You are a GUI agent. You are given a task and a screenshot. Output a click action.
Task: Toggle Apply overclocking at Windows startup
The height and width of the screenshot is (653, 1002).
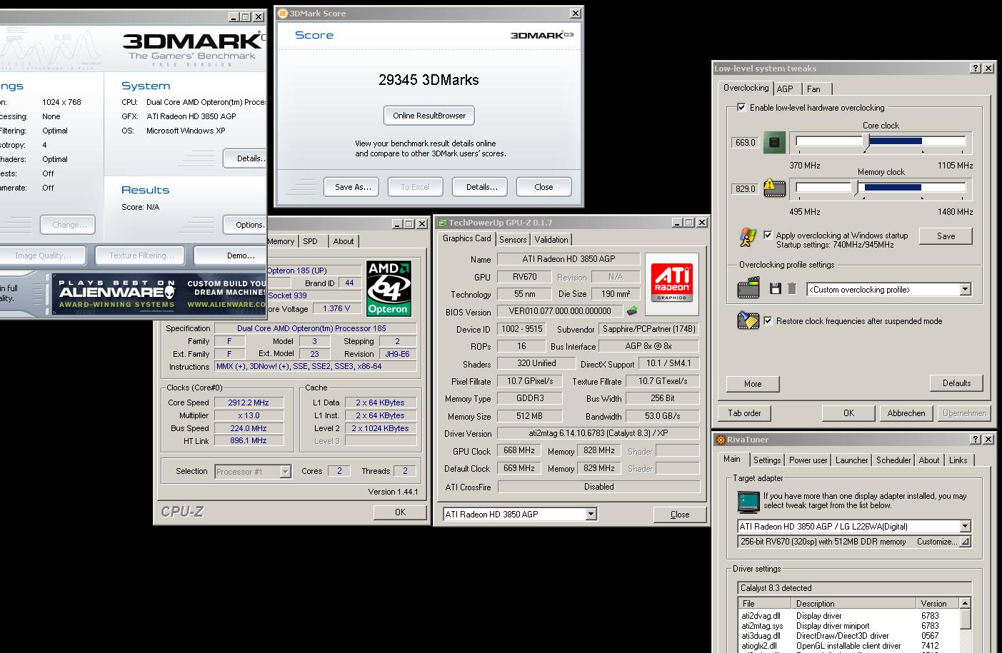[x=768, y=235]
